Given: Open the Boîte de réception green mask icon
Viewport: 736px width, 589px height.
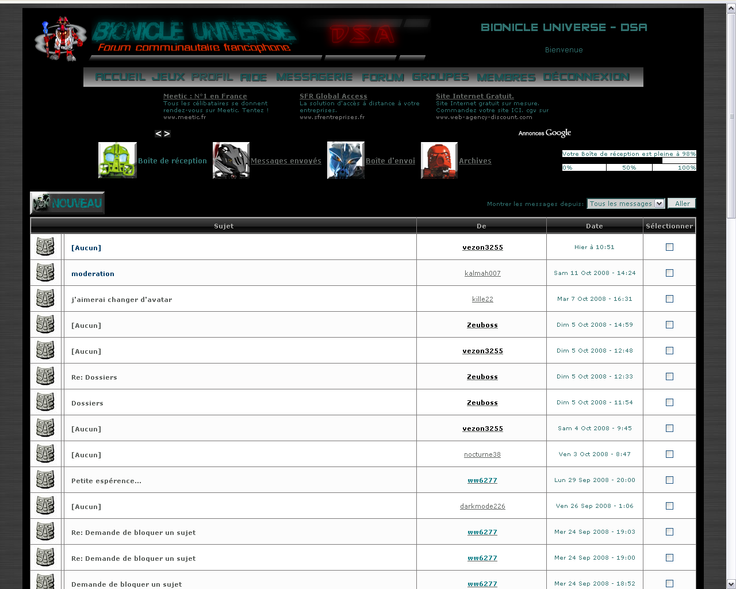Looking at the screenshot, I should click(x=117, y=160).
